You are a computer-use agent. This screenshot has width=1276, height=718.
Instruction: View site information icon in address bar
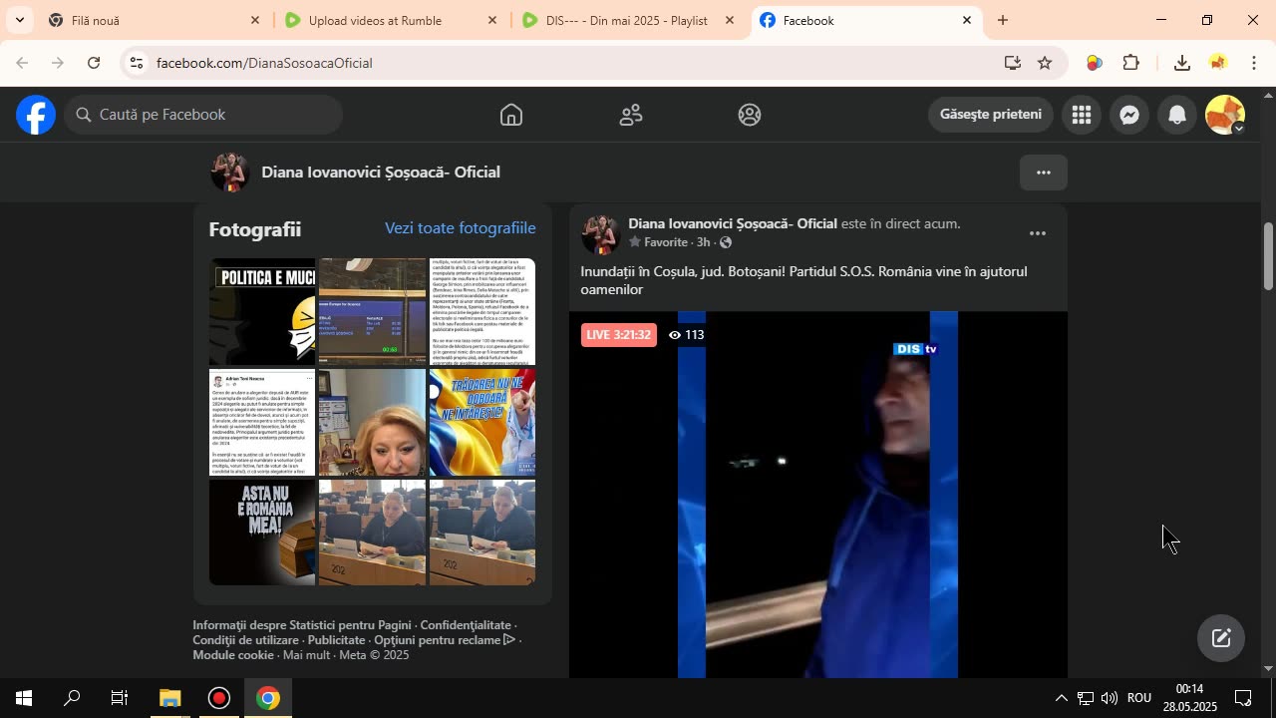click(137, 63)
